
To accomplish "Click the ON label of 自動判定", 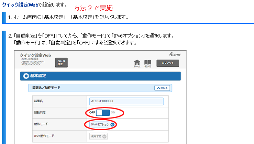I will click(113, 113).
